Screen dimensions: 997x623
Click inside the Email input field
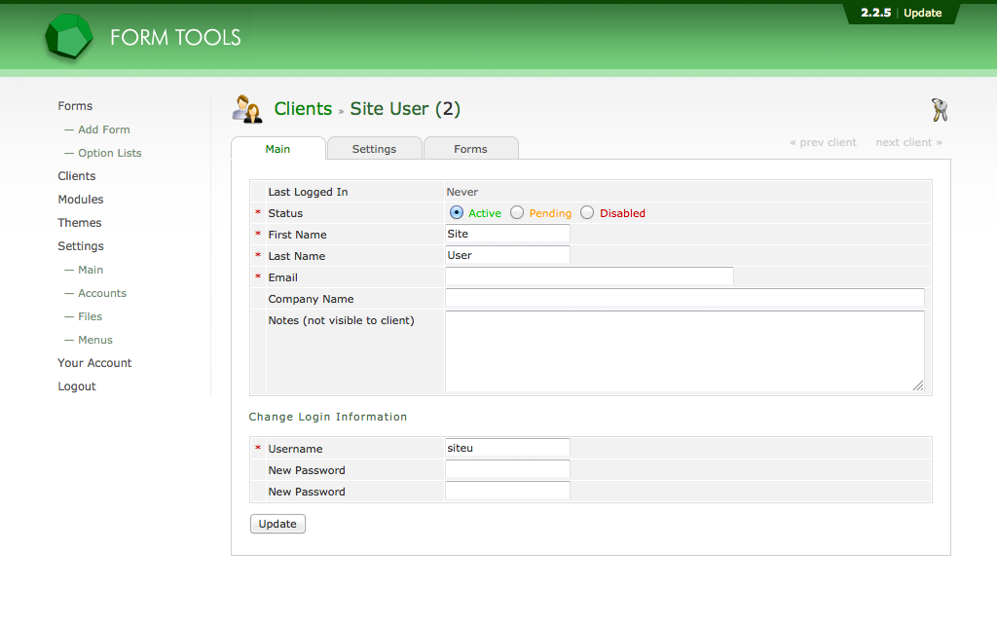pyautogui.click(x=589, y=276)
